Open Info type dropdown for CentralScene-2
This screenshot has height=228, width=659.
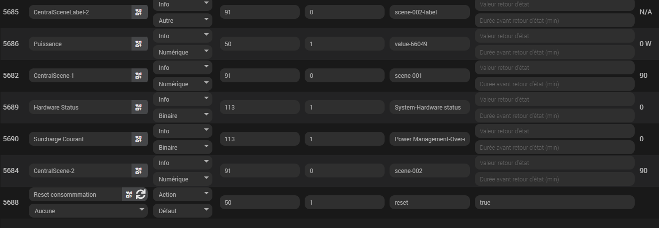(182, 163)
